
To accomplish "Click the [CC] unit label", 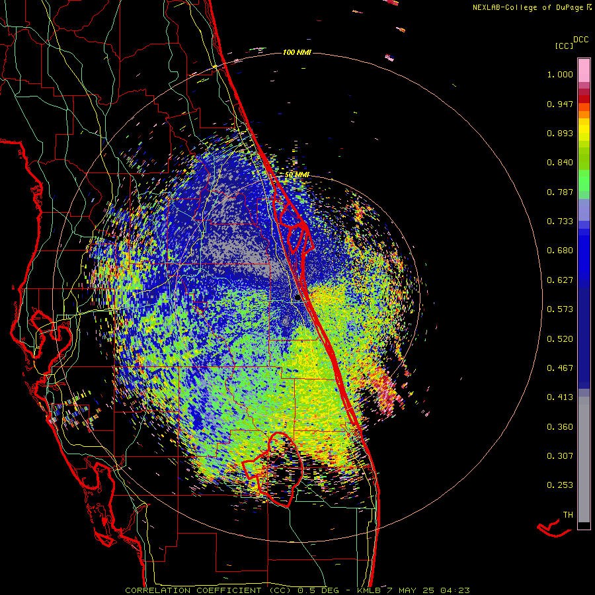I will [564, 46].
